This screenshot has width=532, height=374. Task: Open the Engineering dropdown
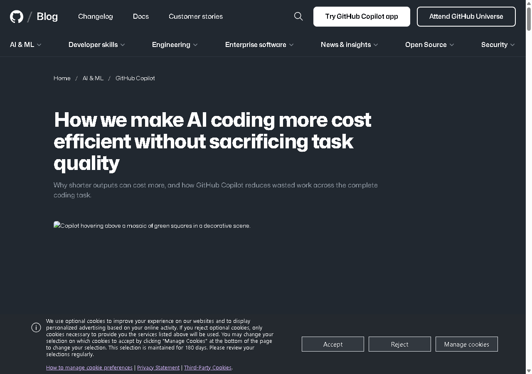point(175,44)
